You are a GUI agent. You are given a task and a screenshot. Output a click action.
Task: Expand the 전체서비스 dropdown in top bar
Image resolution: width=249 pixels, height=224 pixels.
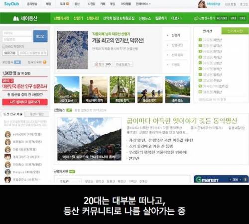coord(143,3)
